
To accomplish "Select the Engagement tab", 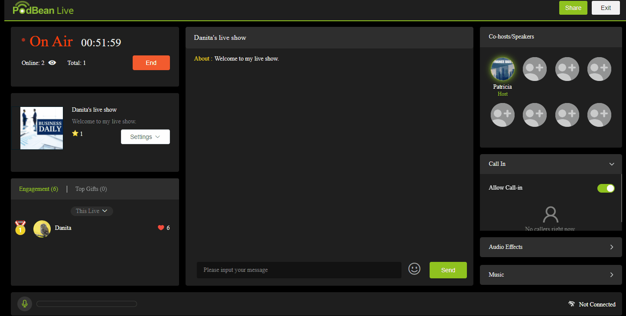I will [38, 188].
